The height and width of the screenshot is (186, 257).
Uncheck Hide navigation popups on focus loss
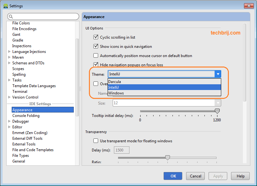click(x=96, y=65)
